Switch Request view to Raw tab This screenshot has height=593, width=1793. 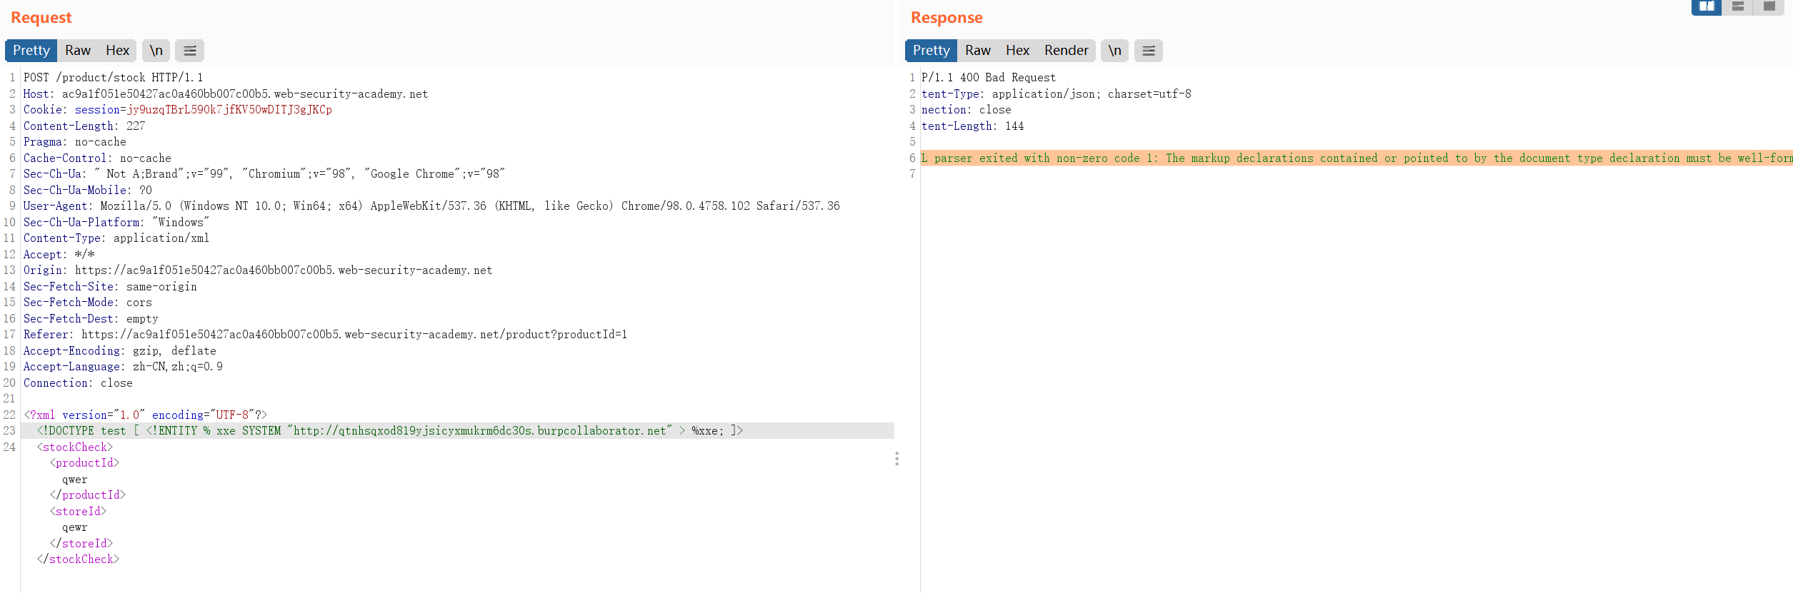point(78,51)
